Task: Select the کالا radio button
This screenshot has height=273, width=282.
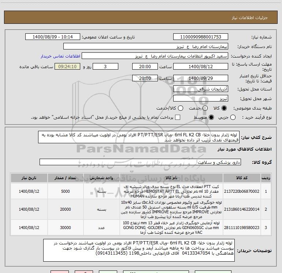Action: 224,108
